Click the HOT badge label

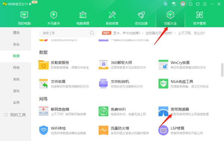point(106,33)
